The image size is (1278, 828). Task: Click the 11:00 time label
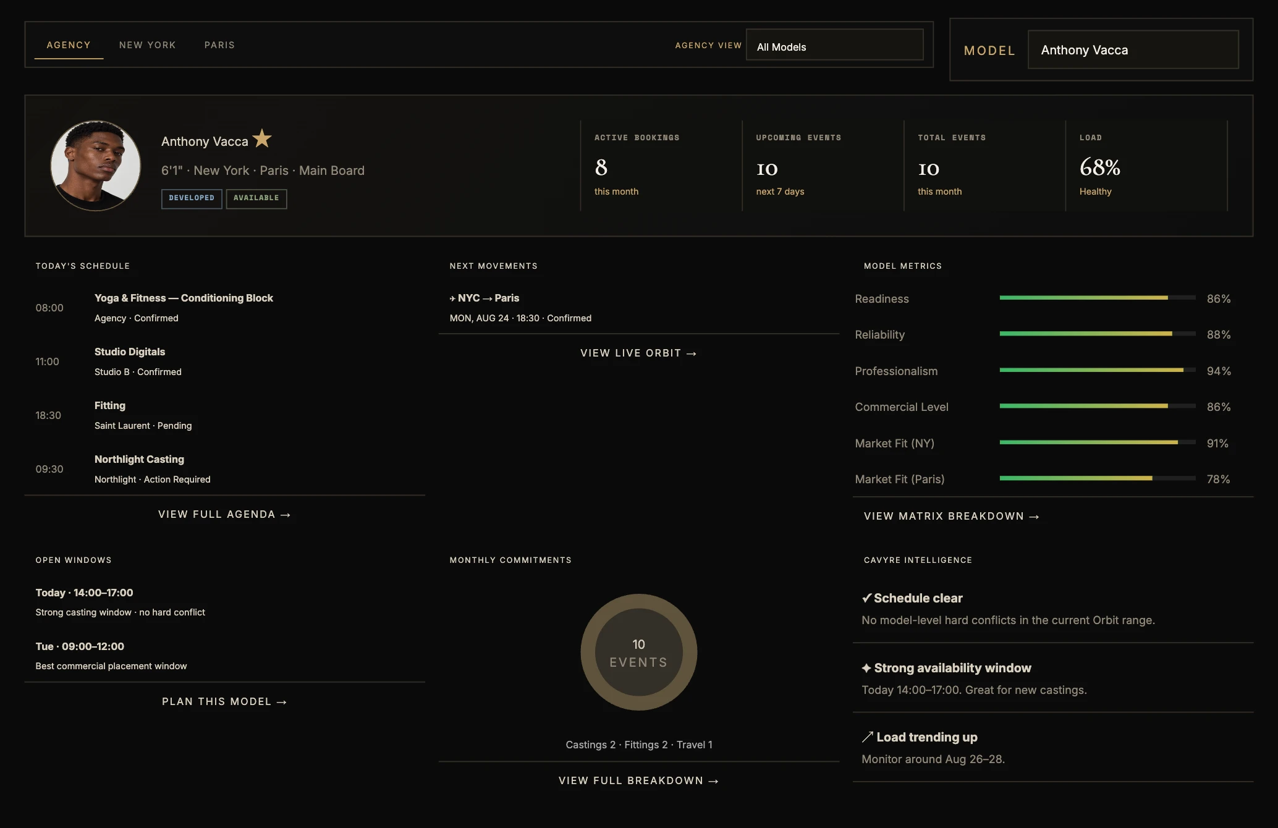tap(48, 361)
